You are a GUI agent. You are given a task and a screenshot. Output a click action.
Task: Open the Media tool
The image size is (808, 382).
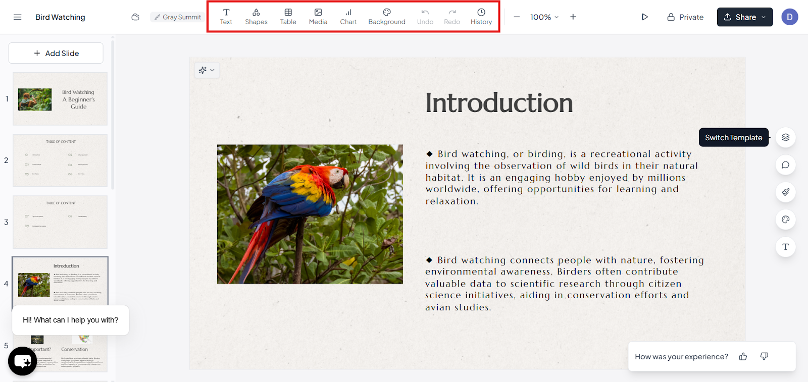[x=318, y=17]
